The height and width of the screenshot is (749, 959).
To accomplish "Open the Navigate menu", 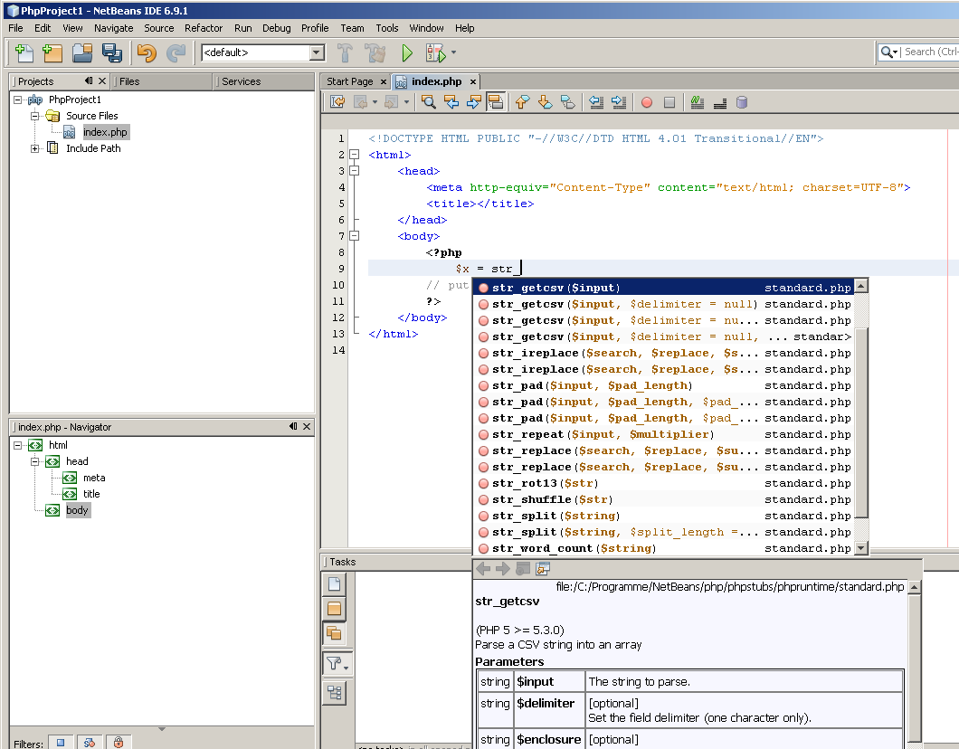I will pyautogui.click(x=113, y=28).
